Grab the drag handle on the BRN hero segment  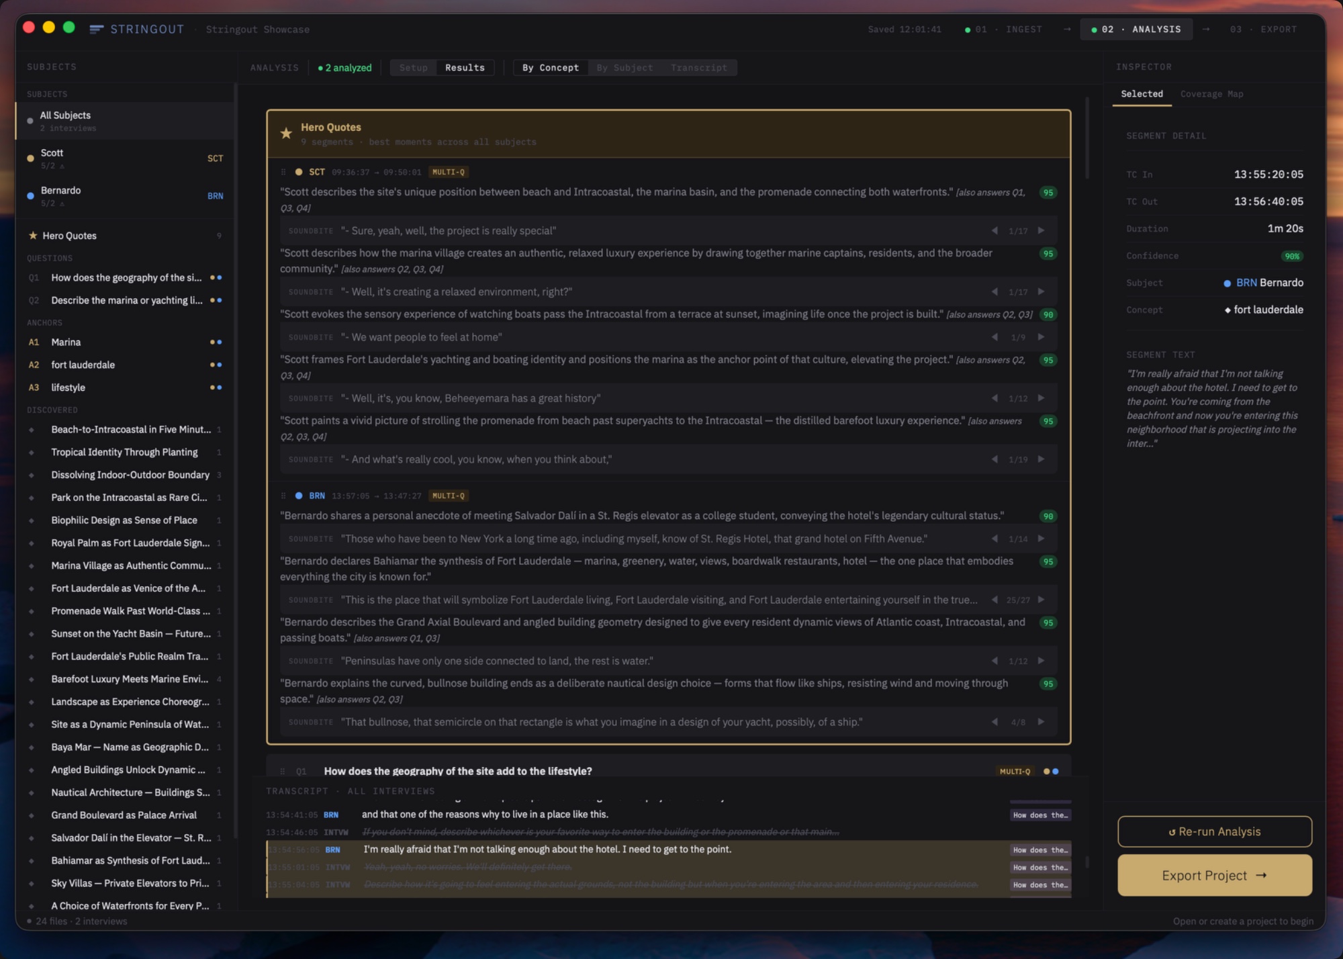(x=283, y=496)
